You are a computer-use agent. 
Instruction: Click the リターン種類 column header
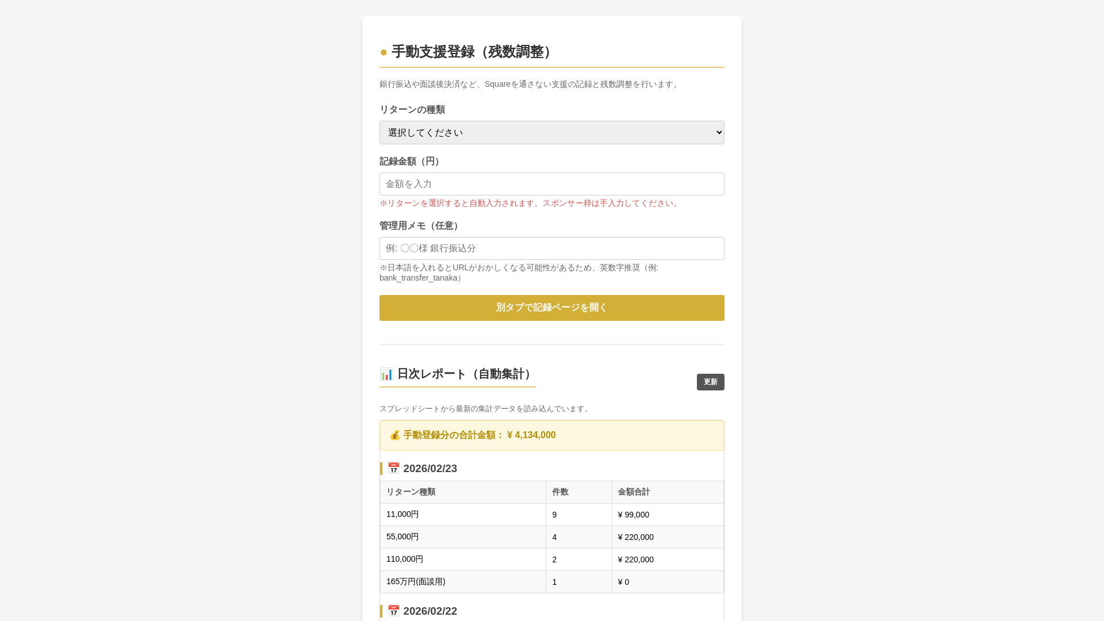point(463,492)
